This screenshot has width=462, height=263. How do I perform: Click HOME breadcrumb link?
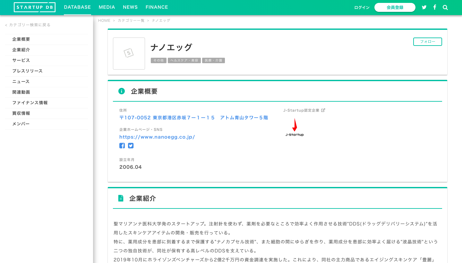pos(104,21)
